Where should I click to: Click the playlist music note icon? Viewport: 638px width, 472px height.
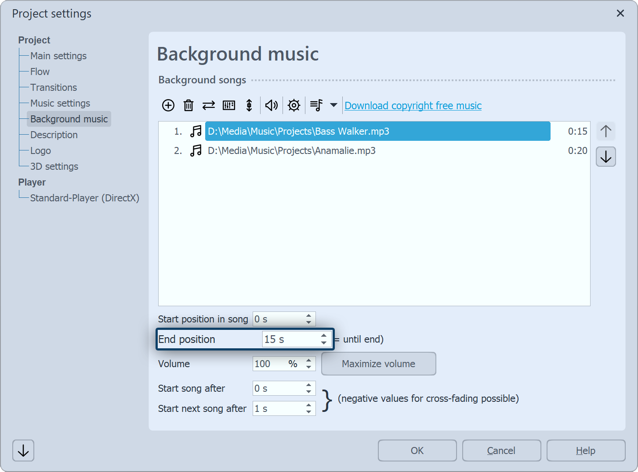click(316, 105)
